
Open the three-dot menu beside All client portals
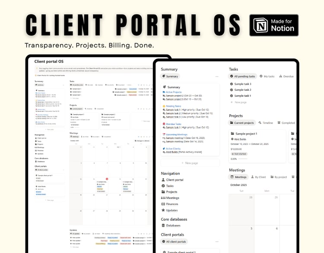click(x=217, y=242)
